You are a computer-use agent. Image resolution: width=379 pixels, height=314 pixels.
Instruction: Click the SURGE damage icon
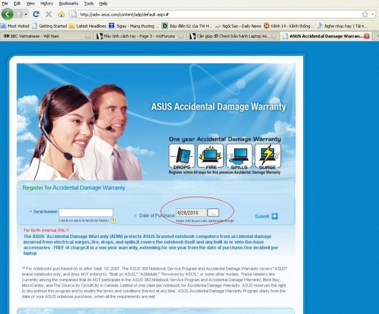click(x=268, y=157)
